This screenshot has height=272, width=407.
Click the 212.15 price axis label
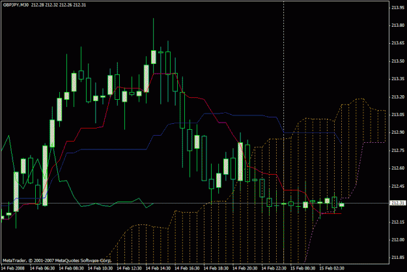tap(398, 222)
